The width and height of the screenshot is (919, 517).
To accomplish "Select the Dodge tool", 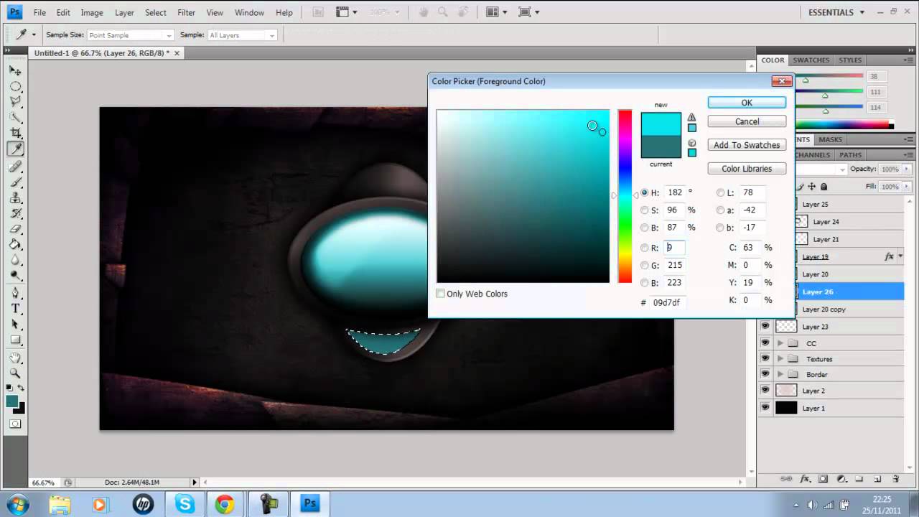I will 15,276.
